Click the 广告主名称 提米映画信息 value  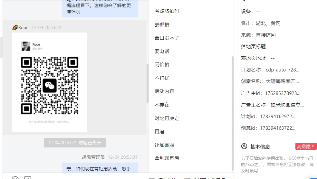point(287,105)
